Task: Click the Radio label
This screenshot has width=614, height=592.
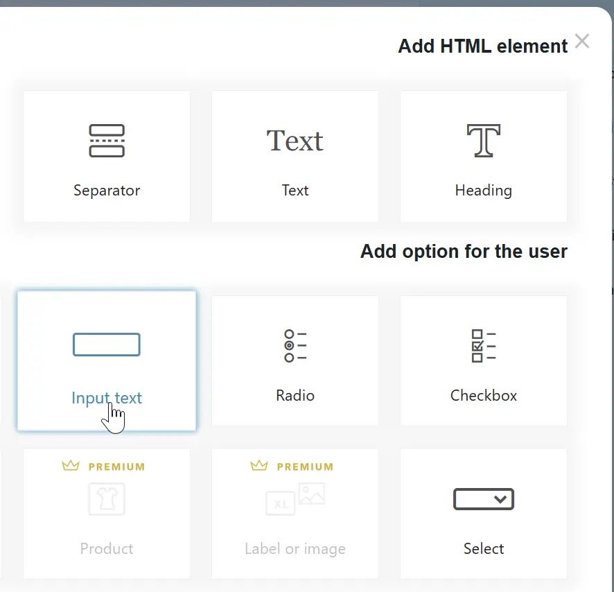Action: point(295,395)
